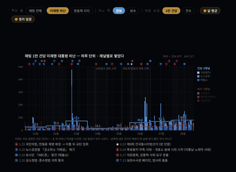Open blue event marker ⑱ above the chart
Screen dimensions: 236x172
(184, 64)
